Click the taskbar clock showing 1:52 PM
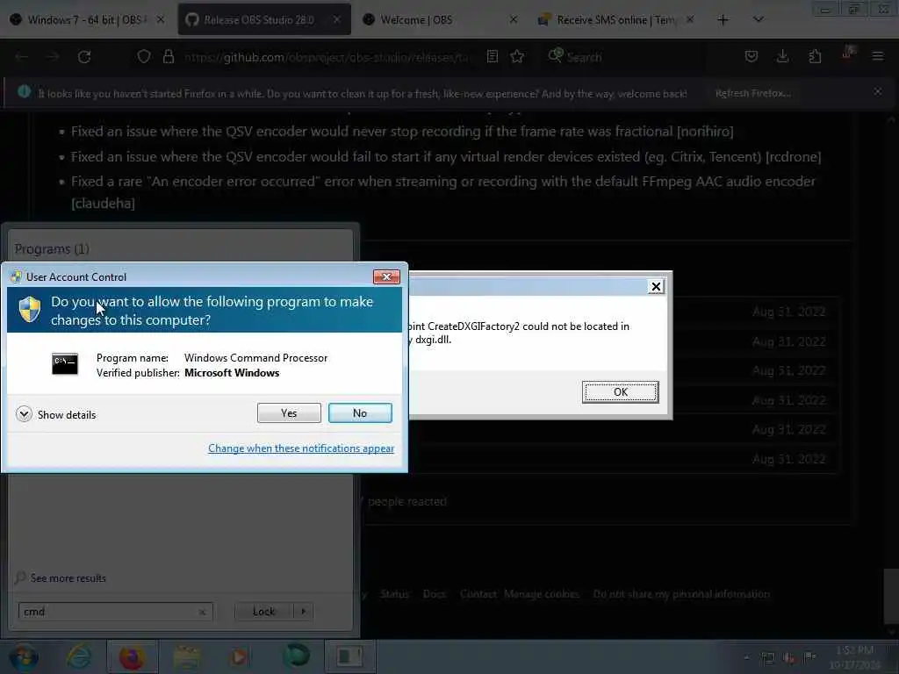This screenshot has height=674, width=899. (x=854, y=657)
